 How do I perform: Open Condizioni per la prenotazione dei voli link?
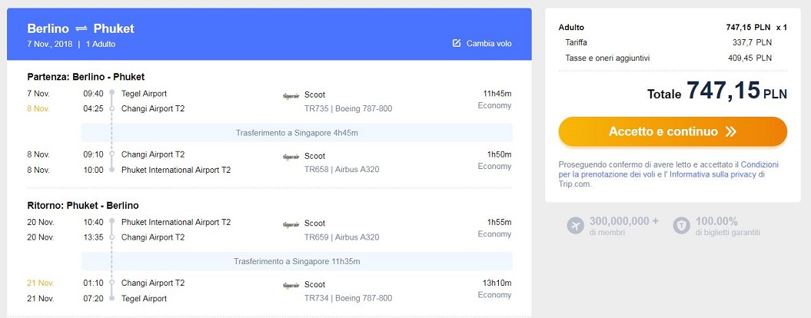pyautogui.click(x=668, y=170)
